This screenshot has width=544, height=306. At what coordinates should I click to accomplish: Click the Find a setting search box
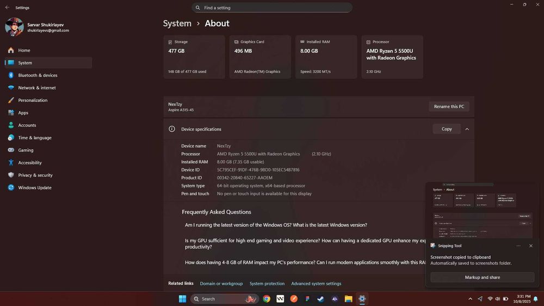(x=271, y=8)
